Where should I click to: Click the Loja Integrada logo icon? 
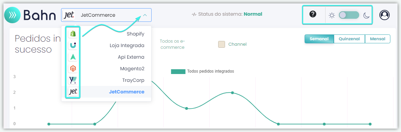[73, 45]
